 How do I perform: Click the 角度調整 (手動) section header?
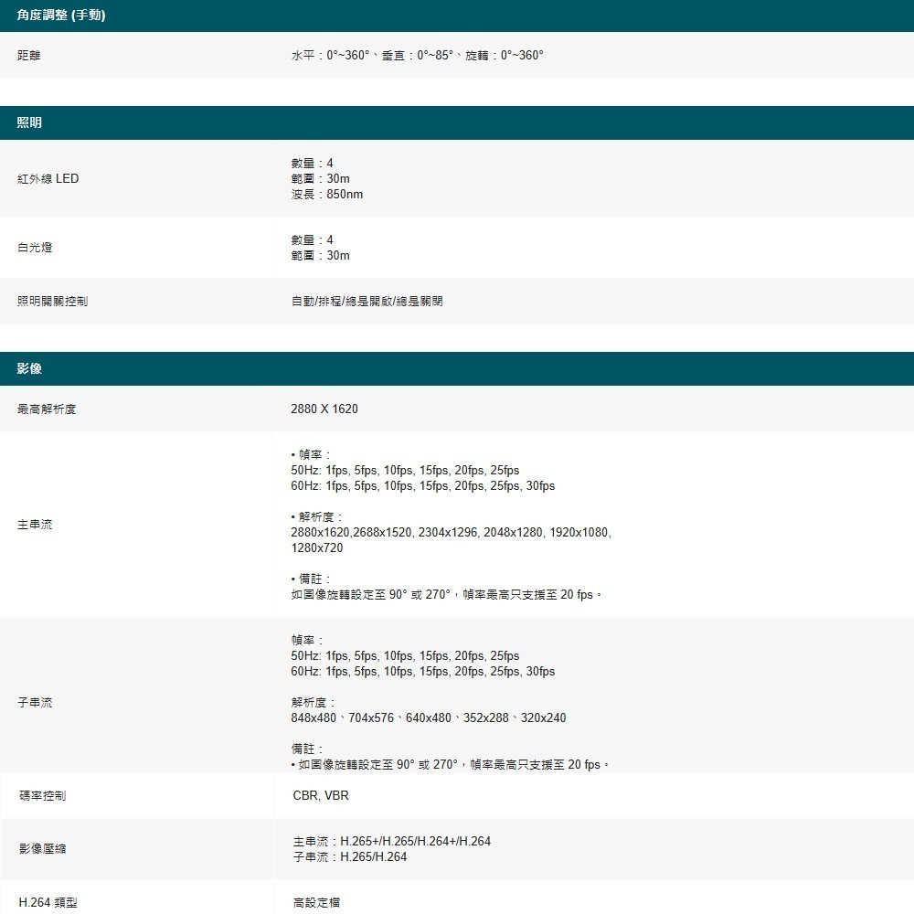[59, 15]
